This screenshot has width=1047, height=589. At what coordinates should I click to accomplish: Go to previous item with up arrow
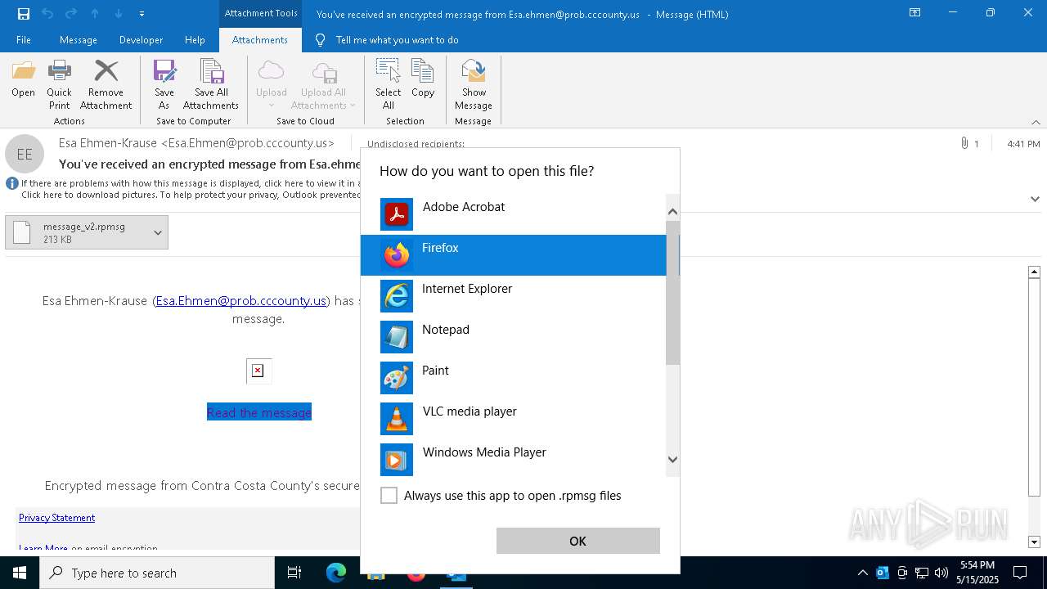point(95,14)
